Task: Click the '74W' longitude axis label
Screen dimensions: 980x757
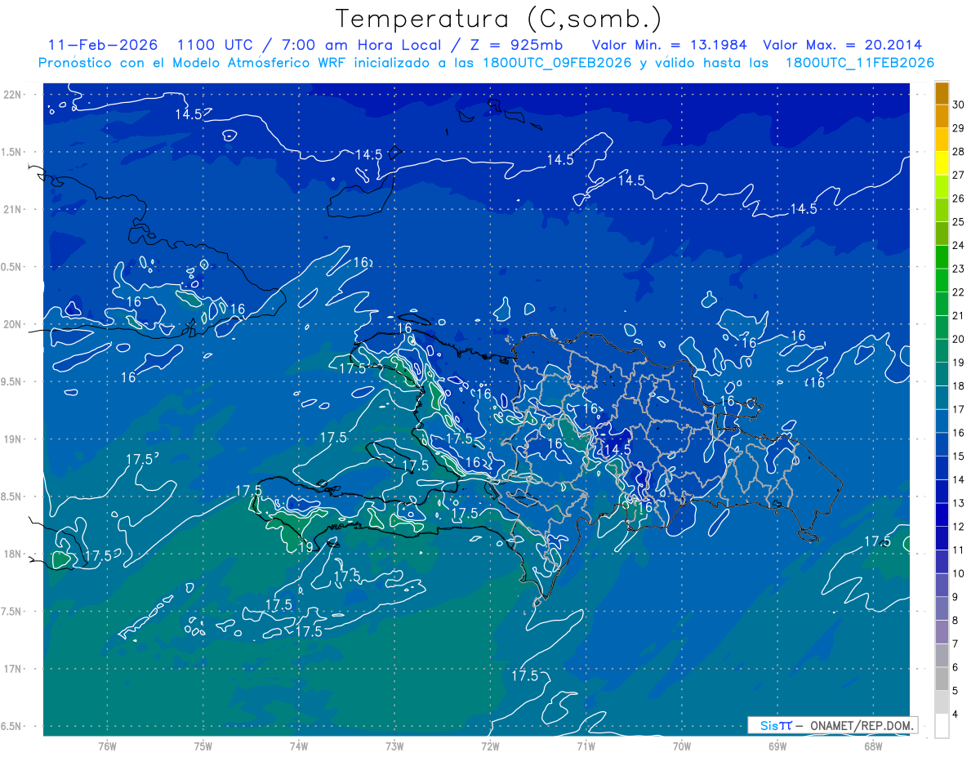Action: click(299, 746)
